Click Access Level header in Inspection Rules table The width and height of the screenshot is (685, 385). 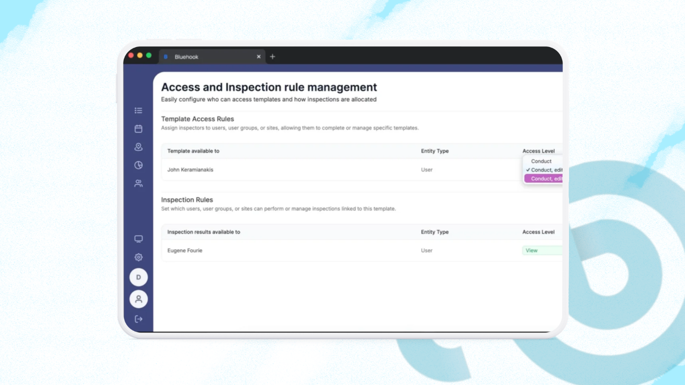click(539, 232)
